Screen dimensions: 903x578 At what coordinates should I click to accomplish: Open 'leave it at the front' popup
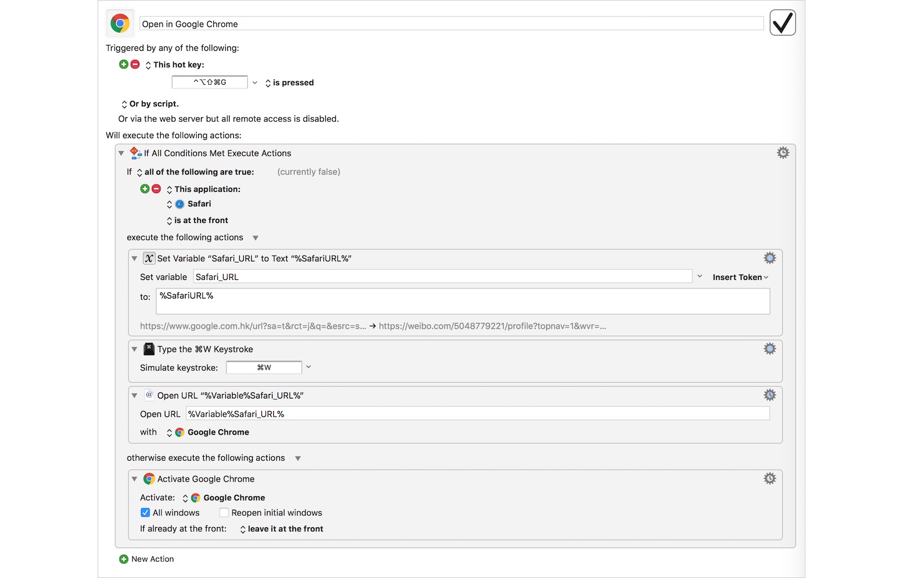click(281, 529)
